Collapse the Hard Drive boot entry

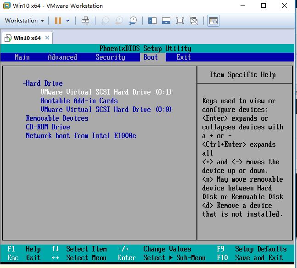(x=43, y=84)
